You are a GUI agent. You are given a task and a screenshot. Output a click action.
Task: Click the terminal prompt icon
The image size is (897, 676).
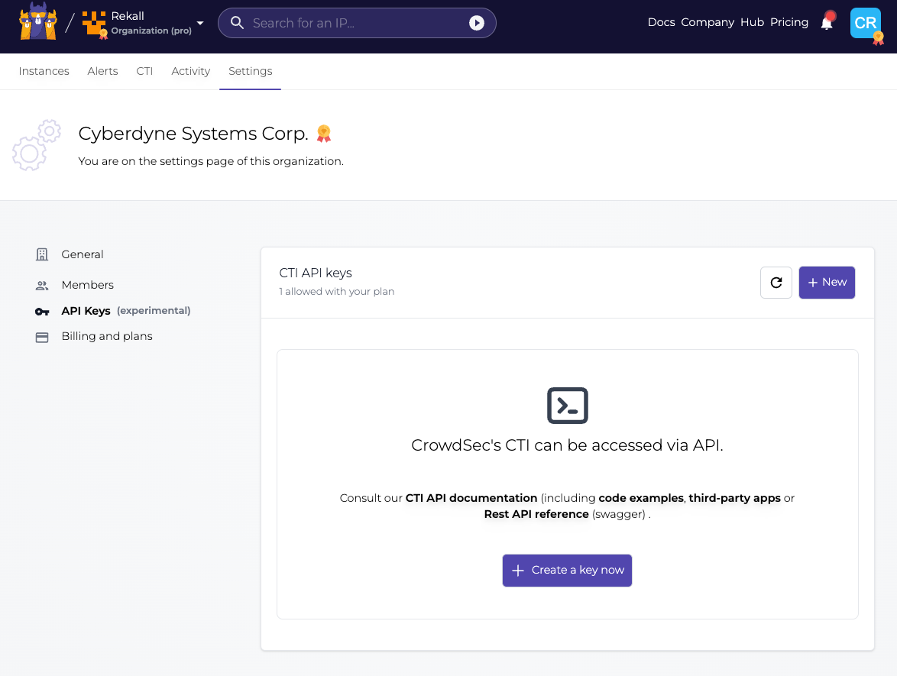567,406
